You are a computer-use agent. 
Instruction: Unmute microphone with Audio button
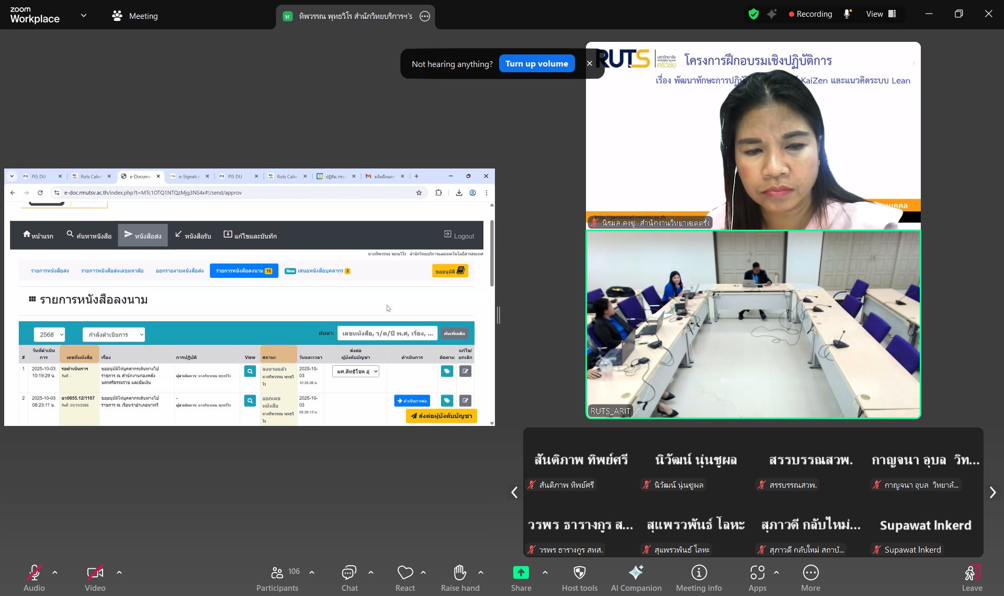pyautogui.click(x=34, y=578)
